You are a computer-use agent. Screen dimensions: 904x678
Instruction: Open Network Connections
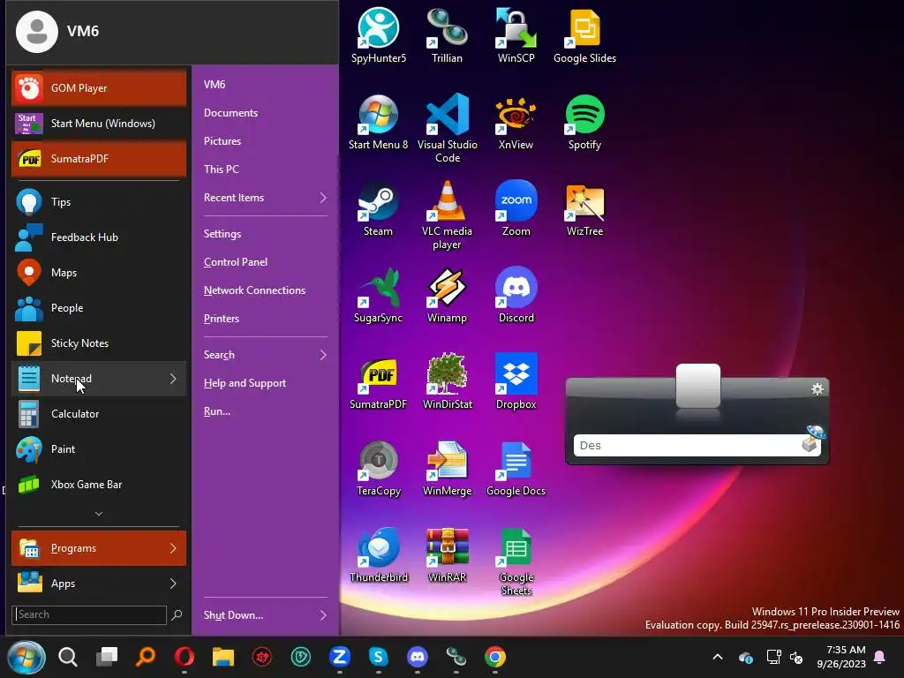click(254, 290)
